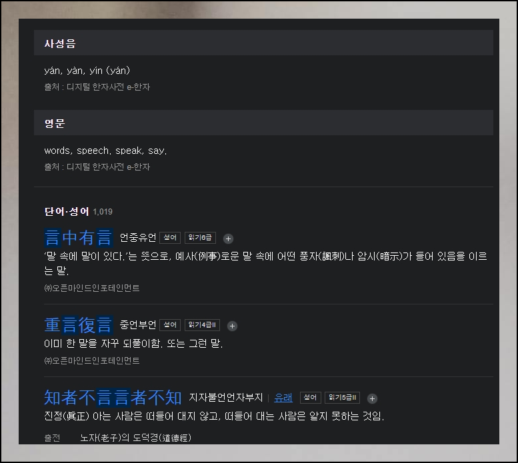Click source line under English meanings
Viewport: 518px width, 463px height.
point(97,167)
